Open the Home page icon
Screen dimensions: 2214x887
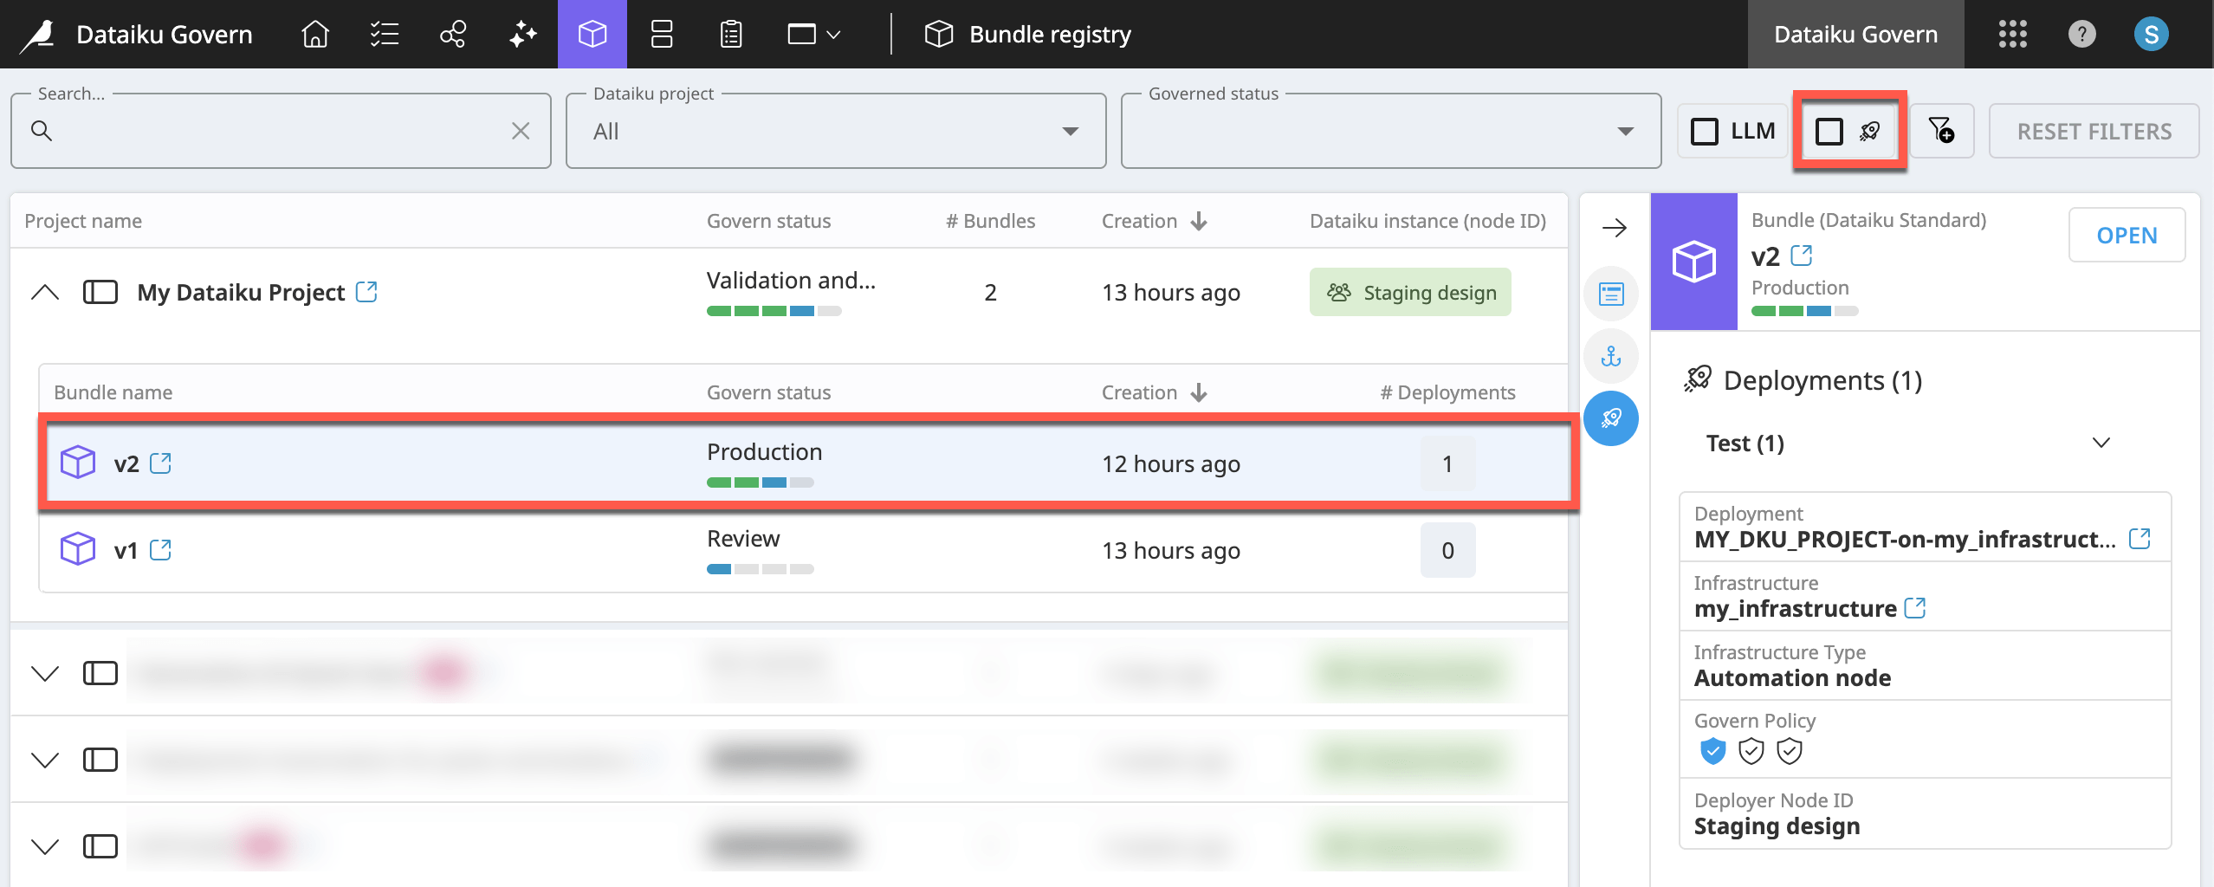(x=315, y=34)
